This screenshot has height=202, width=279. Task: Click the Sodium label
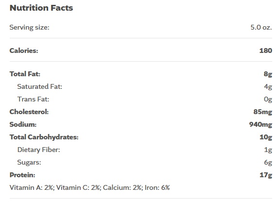(23, 124)
